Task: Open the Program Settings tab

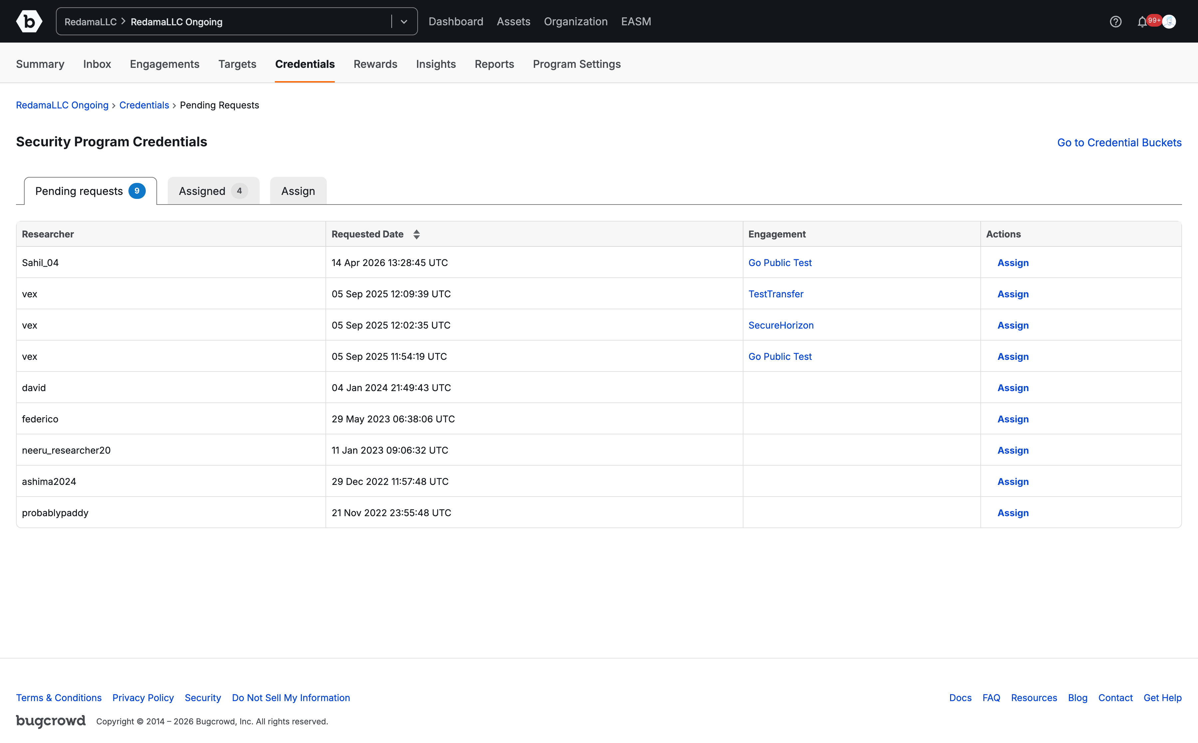Action: (x=577, y=64)
